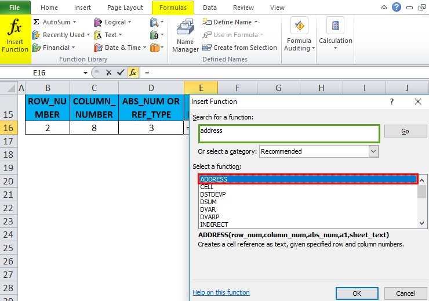Expand the AutoSum dropdown arrow

click(x=74, y=22)
